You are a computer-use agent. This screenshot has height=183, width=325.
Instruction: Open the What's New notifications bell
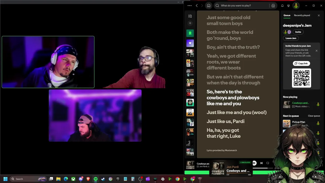pyautogui.click(x=282, y=6)
